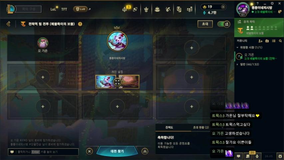This screenshot has width=284, height=160.
Task: Open the Store coins icon
Action: click(189, 9)
